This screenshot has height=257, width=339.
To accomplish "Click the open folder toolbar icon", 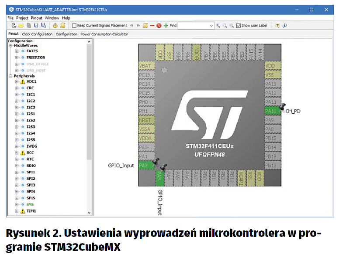I will [x=21, y=26].
